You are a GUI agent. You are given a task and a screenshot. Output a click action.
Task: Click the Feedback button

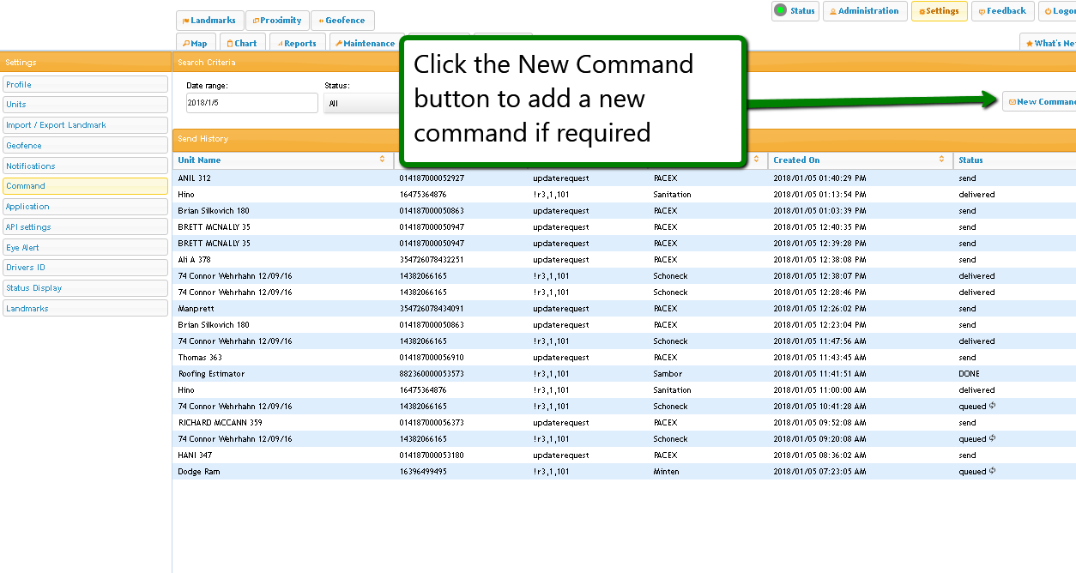pyautogui.click(x=1001, y=11)
